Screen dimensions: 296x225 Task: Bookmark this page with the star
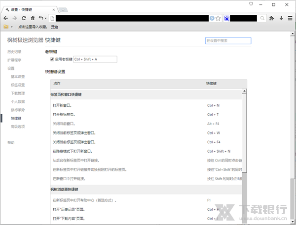pyautogui.click(x=218, y=18)
